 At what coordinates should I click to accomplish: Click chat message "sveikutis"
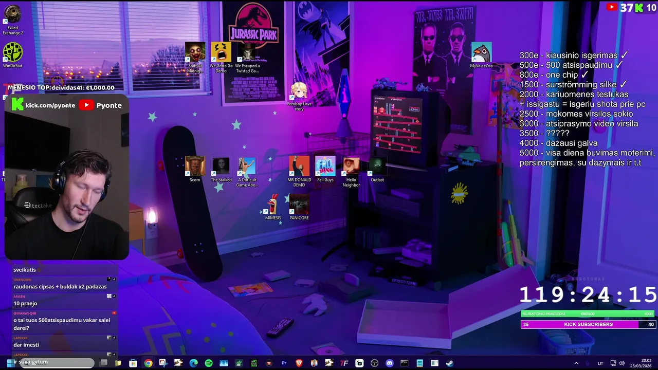pos(25,270)
